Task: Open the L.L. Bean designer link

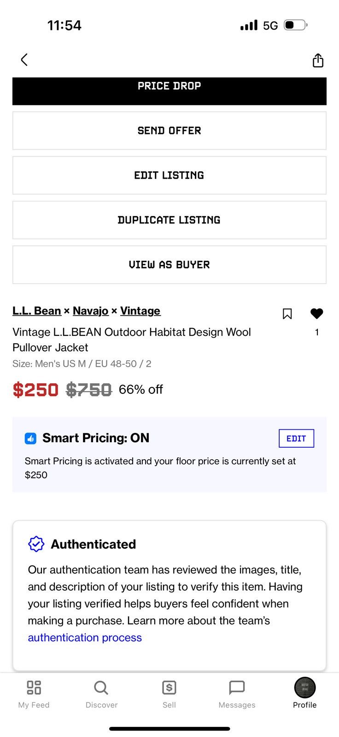Action: 37,311
